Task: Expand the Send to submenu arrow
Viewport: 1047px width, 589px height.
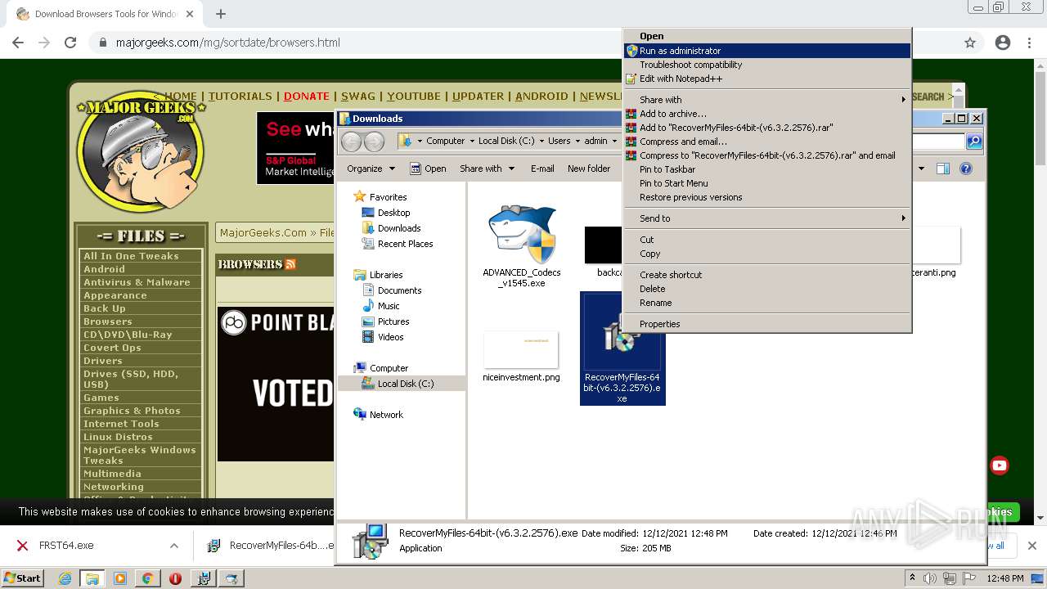Action: tap(904, 218)
